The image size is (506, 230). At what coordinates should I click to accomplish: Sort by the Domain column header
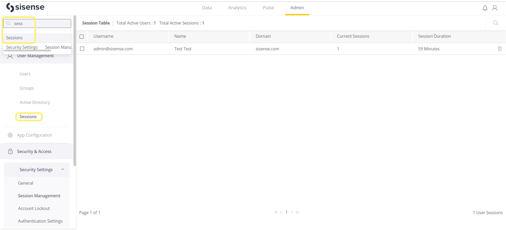(263, 36)
